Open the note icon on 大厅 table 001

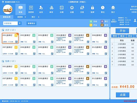16,42
